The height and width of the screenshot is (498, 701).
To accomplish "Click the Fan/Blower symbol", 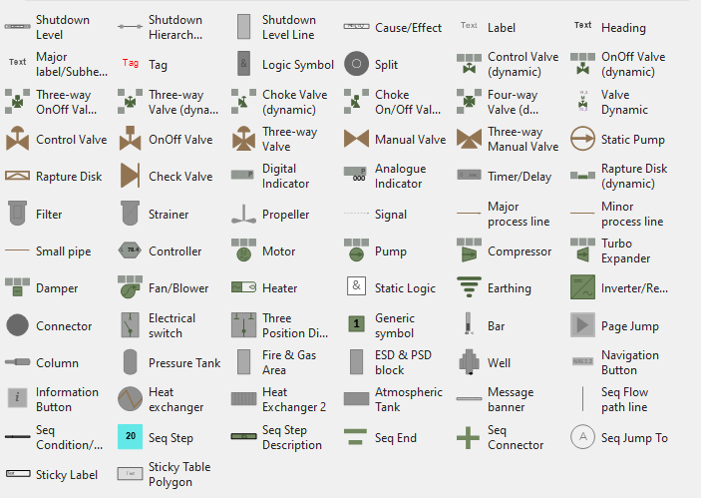I will tap(130, 287).
